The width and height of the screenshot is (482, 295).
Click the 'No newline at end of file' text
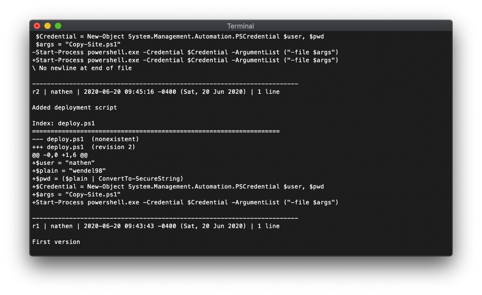click(x=85, y=68)
